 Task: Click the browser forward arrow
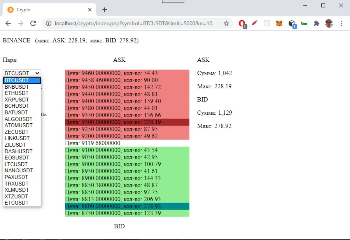coord(21,23)
